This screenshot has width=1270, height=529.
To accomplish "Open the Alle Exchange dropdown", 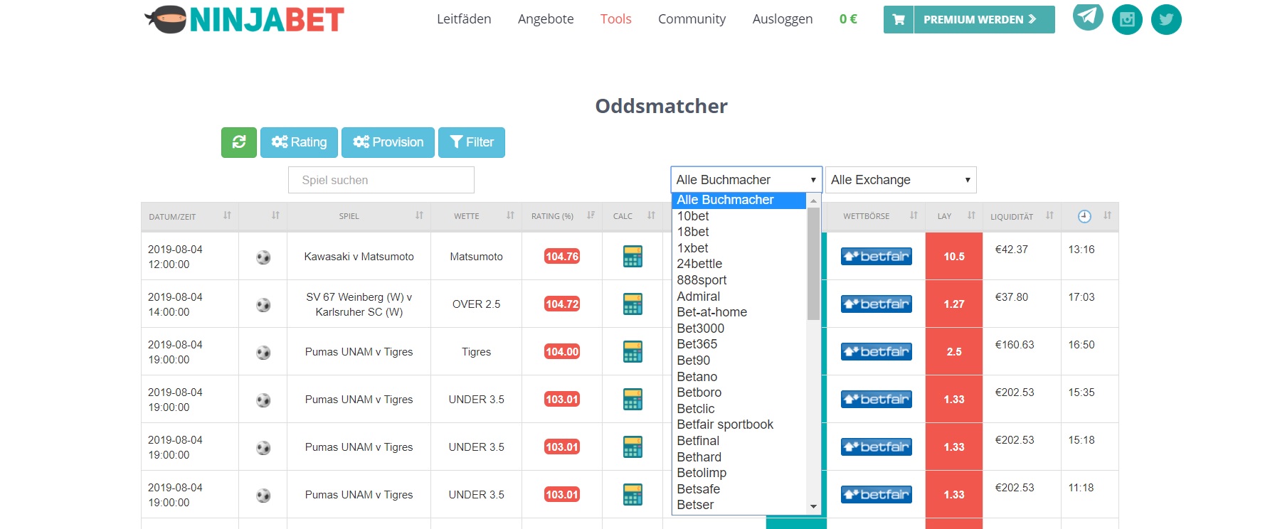I will (x=901, y=180).
